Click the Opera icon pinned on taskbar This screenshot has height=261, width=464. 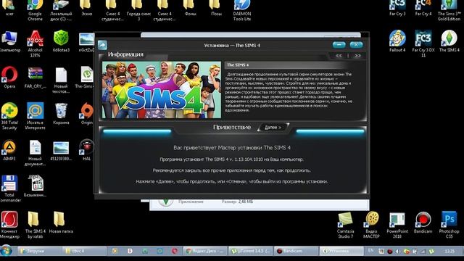[175, 252]
